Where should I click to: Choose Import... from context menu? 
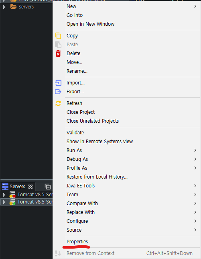click(x=75, y=83)
